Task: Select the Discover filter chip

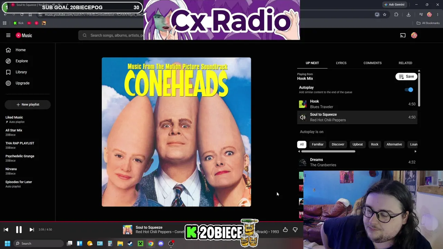Action: [338, 144]
